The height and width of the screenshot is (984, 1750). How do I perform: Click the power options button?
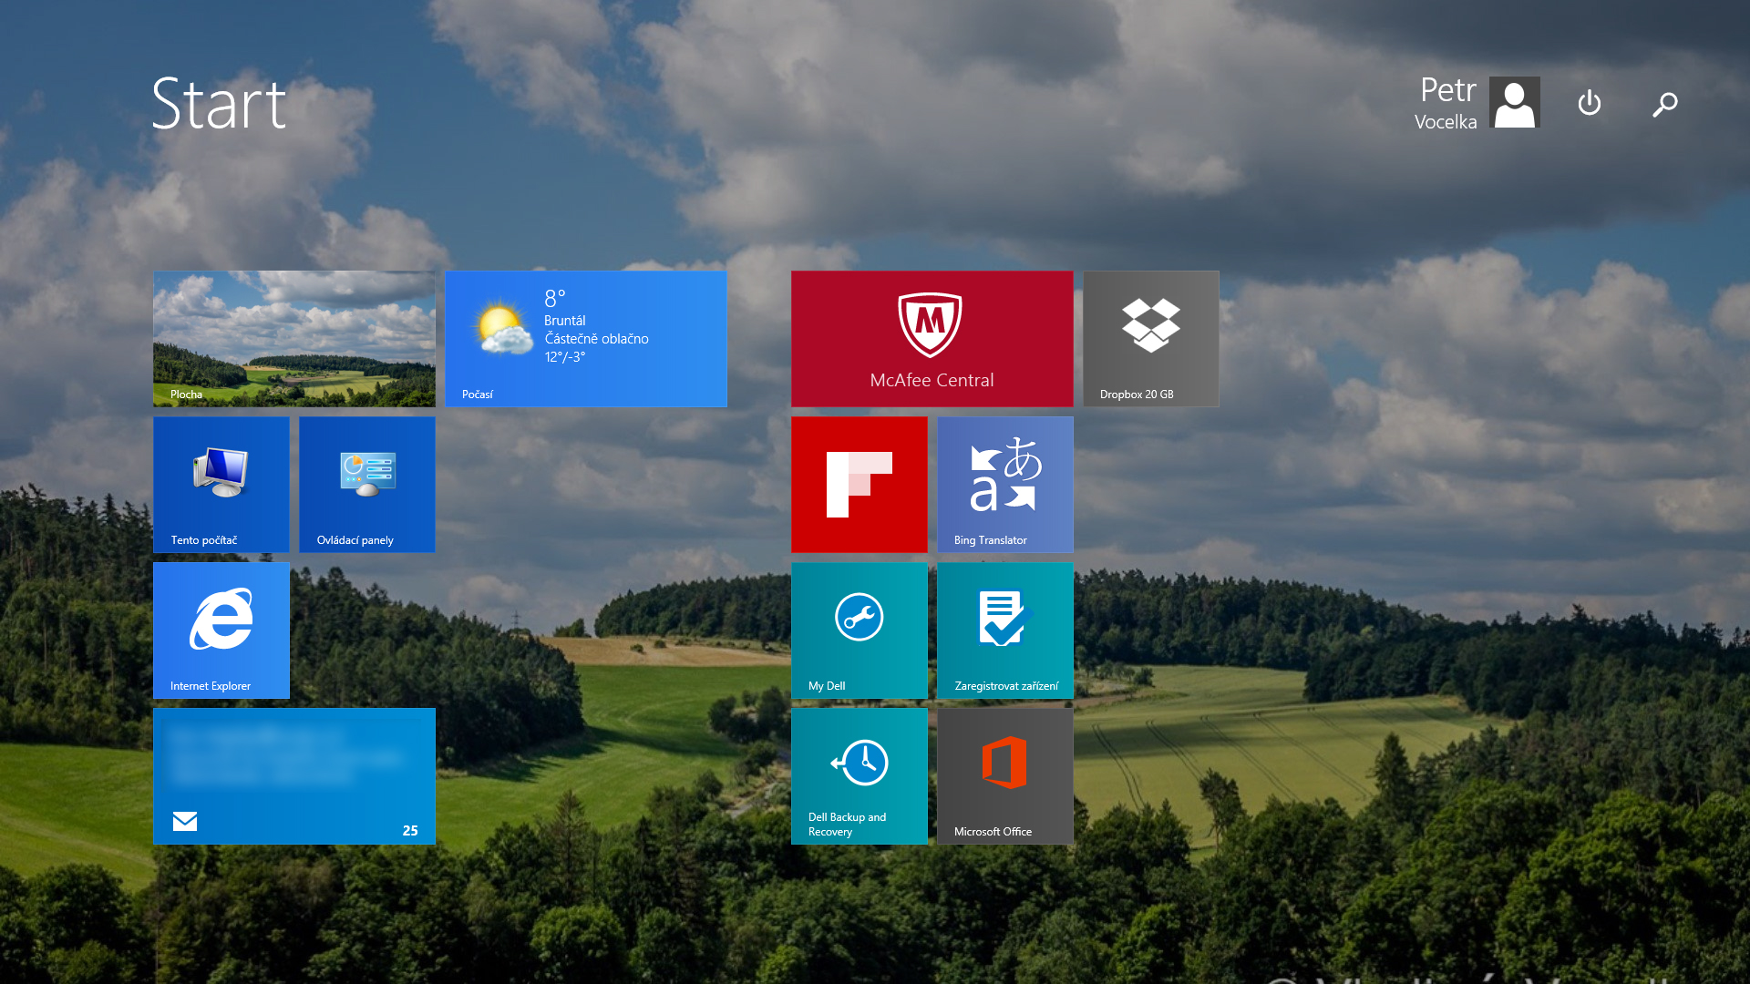click(1589, 103)
